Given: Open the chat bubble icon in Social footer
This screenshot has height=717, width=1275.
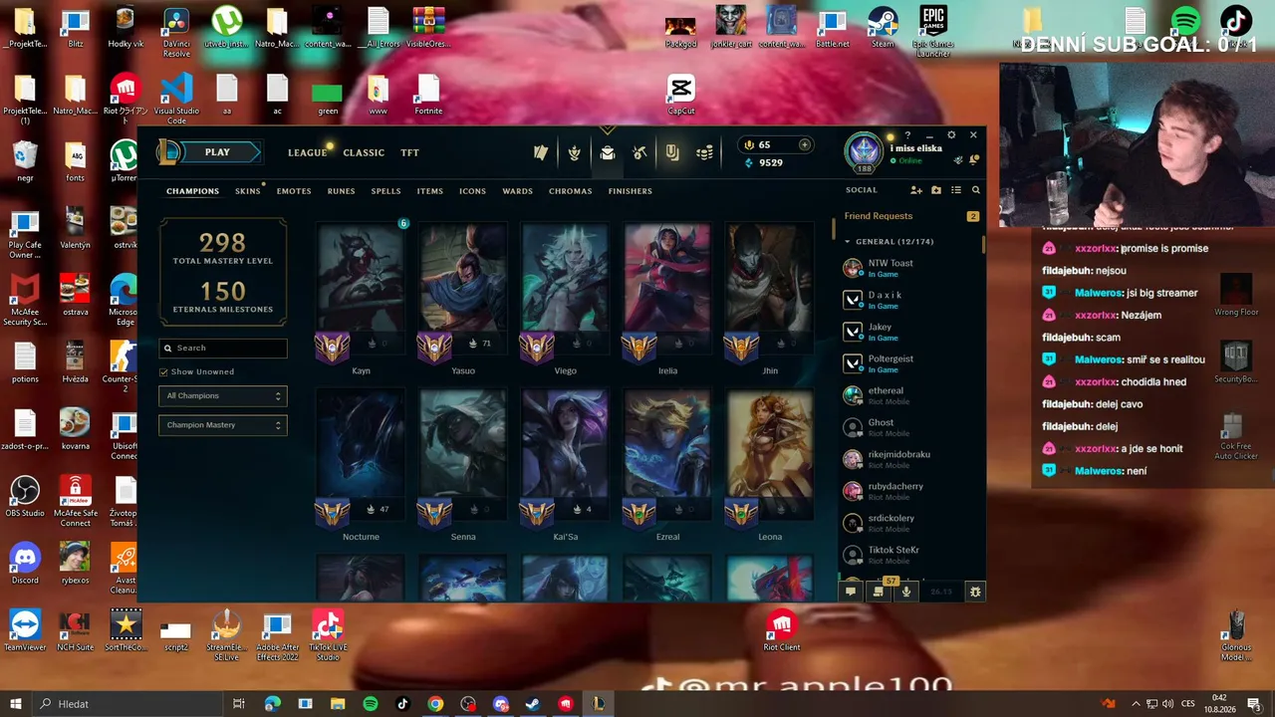Looking at the screenshot, I should [851, 592].
